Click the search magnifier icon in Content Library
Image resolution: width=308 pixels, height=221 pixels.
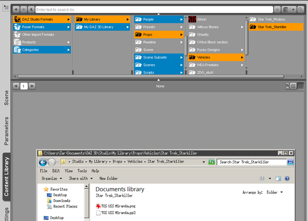pyautogui.click(x=300, y=9)
